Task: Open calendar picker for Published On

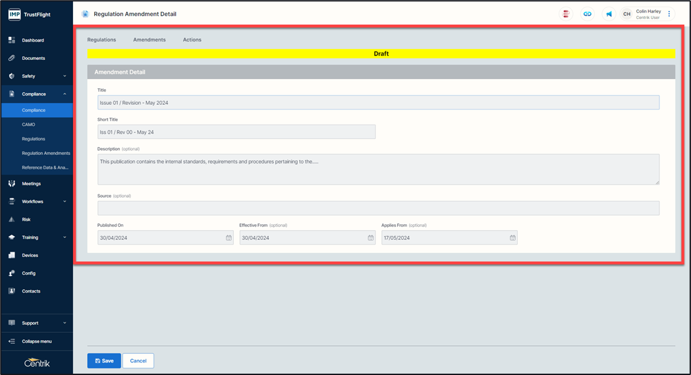Action: click(x=229, y=238)
